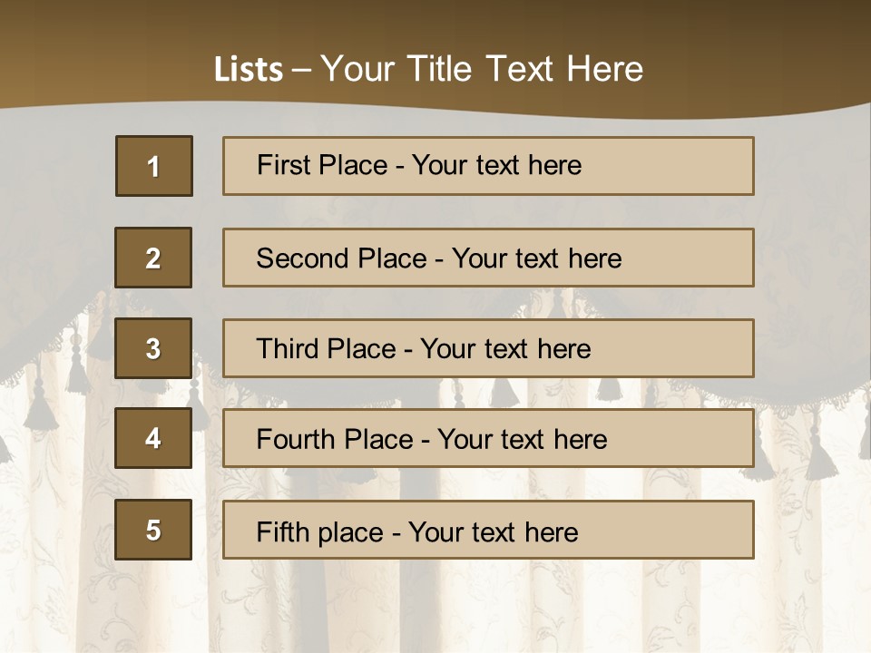Select the number 5 box
The height and width of the screenshot is (653, 871).
point(153,530)
